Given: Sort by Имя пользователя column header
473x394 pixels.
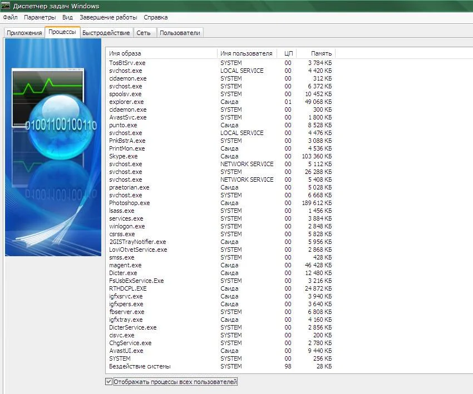Looking at the screenshot, I should 247,53.
